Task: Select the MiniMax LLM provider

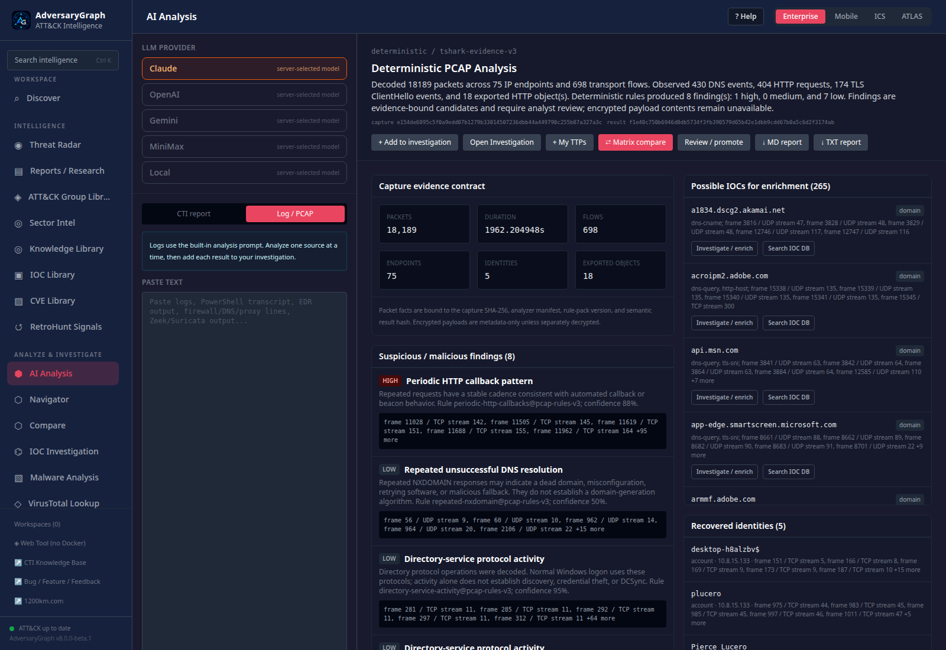Action: click(x=244, y=147)
